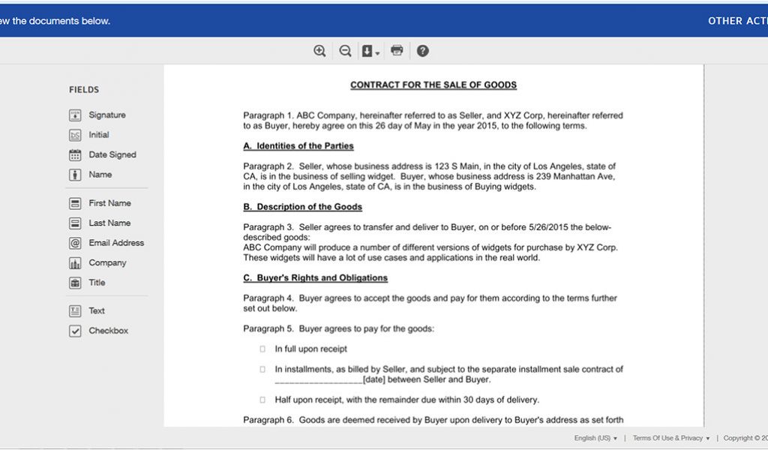The width and height of the screenshot is (768, 450).
Task: Check 'Half upon receipt' payment box
Action: [262, 400]
